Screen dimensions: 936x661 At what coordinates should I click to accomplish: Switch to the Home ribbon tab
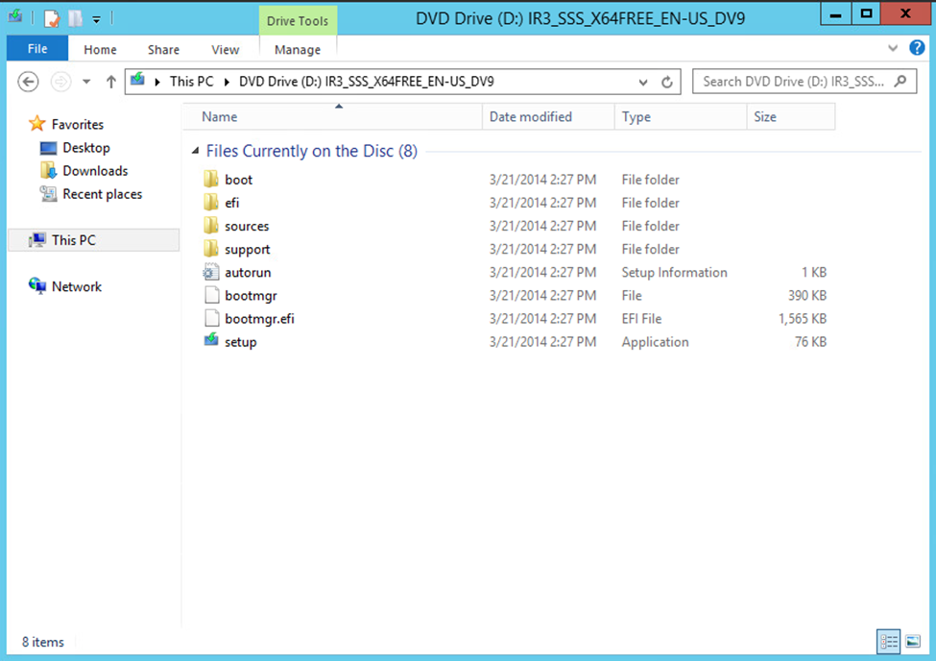point(100,50)
